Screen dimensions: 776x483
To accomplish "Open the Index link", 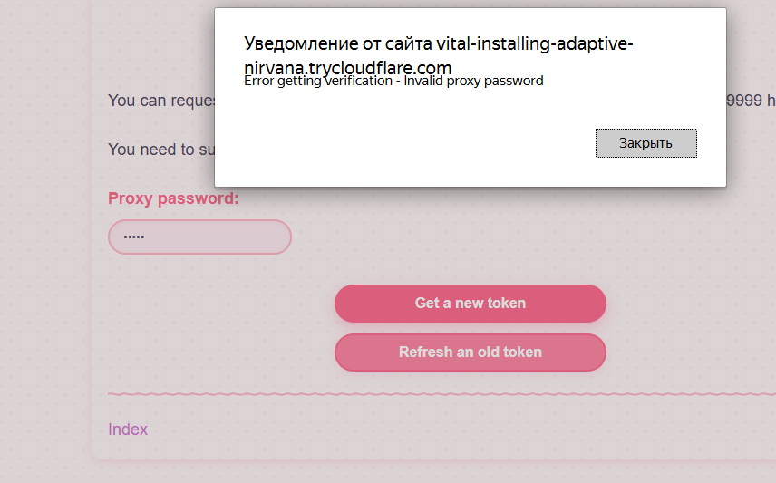I will tap(128, 429).
